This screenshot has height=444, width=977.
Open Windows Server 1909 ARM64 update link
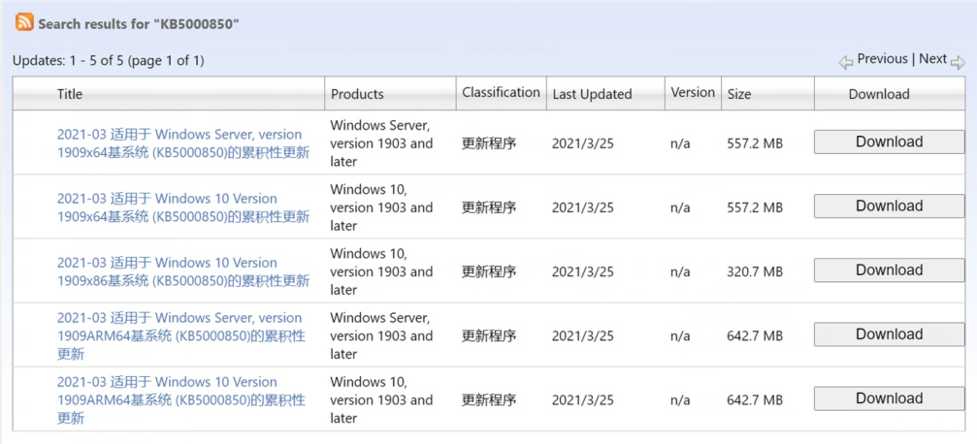pyautogui.click(x=181, y=335)
